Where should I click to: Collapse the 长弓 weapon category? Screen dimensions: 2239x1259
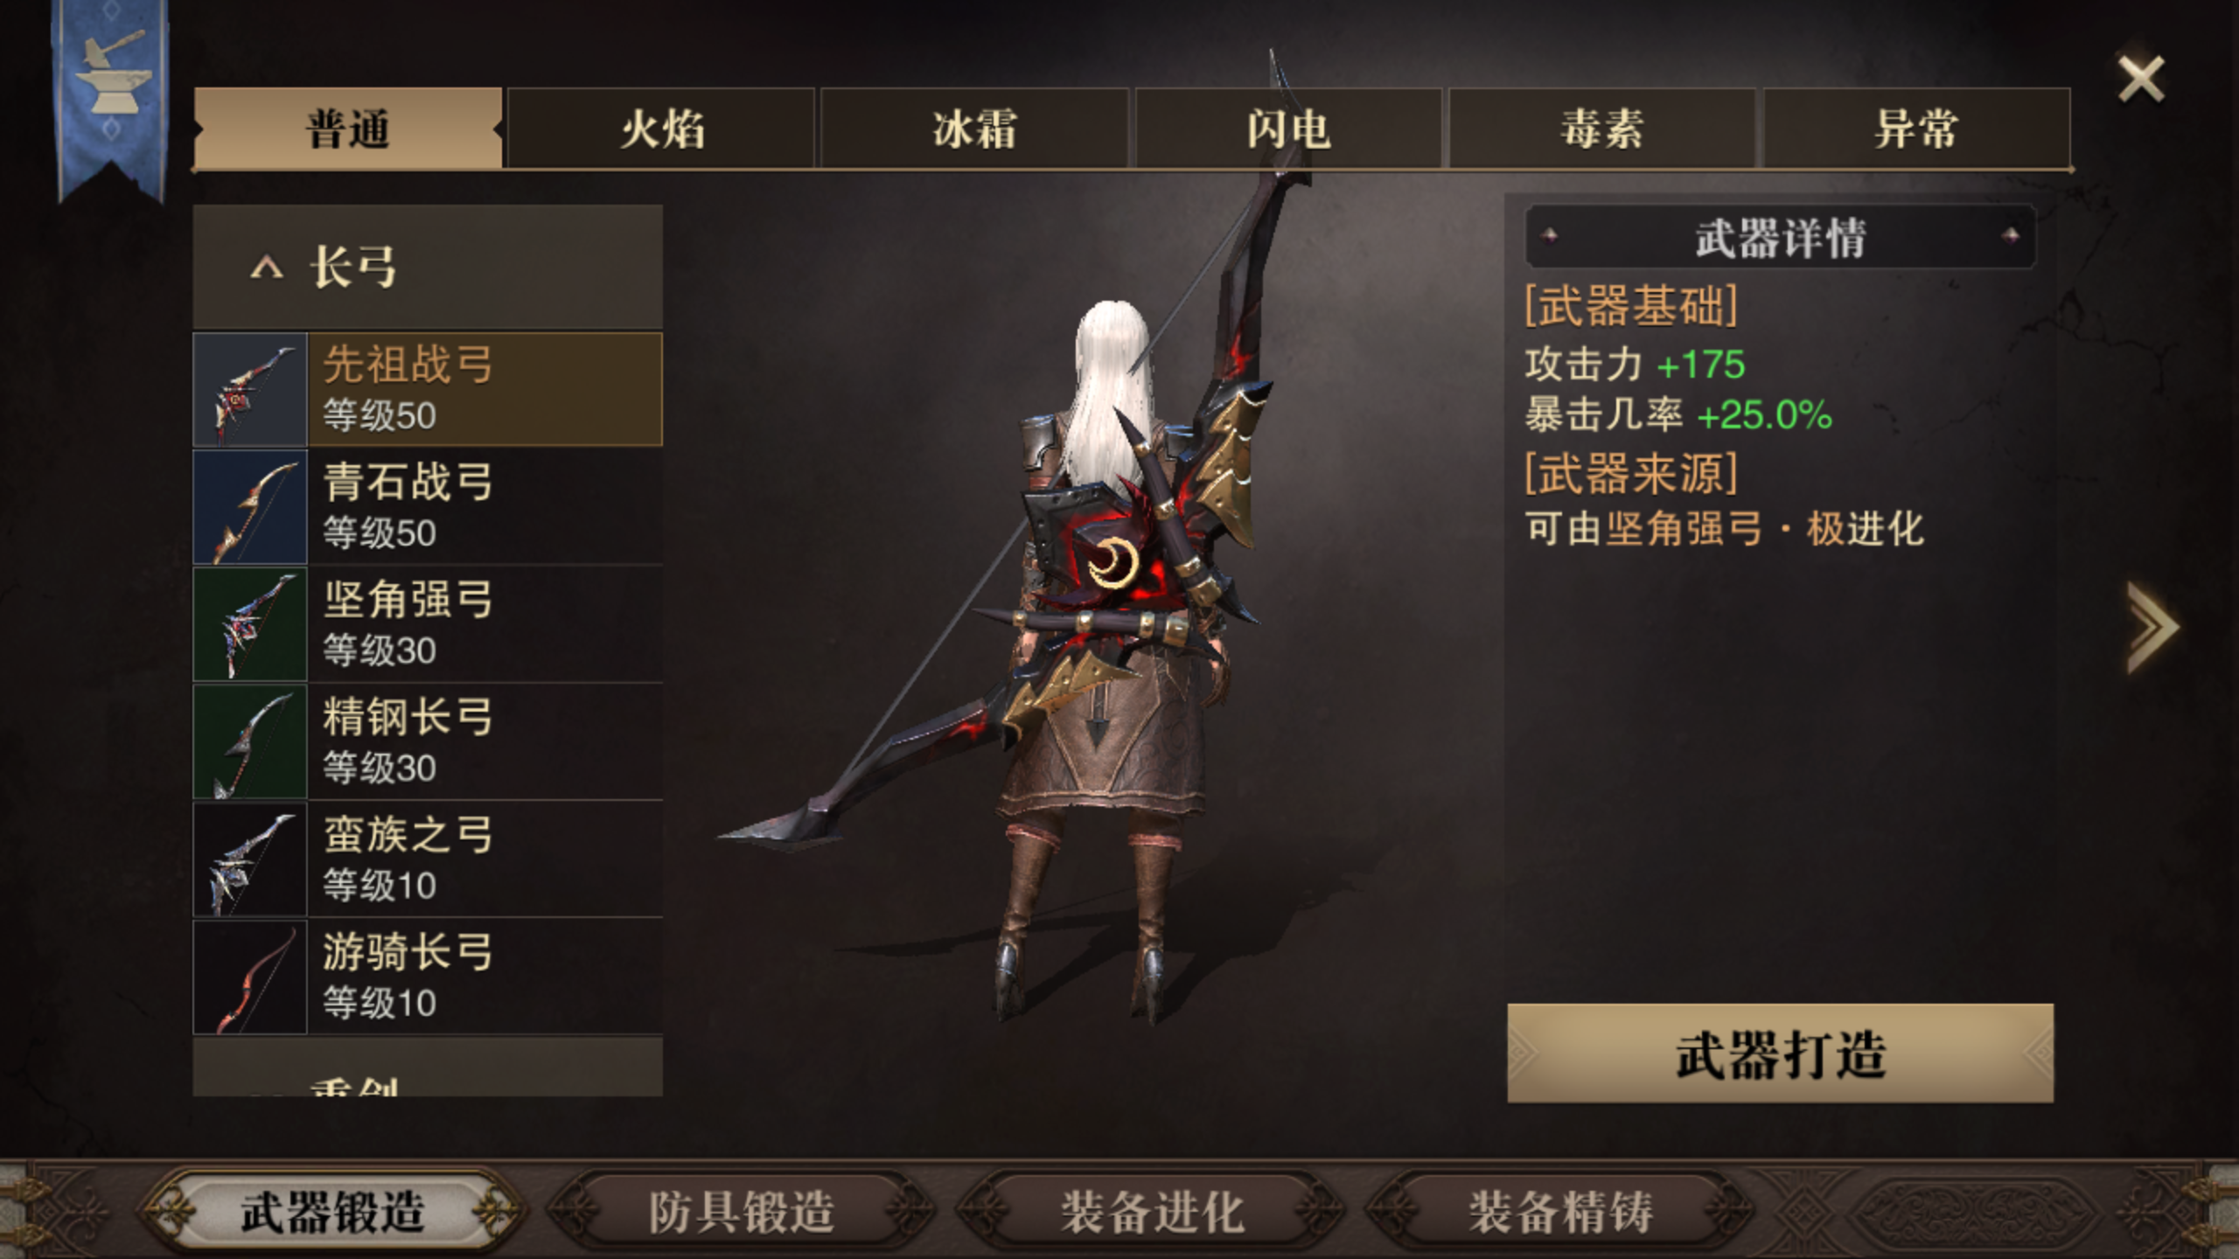click(428, 267)
